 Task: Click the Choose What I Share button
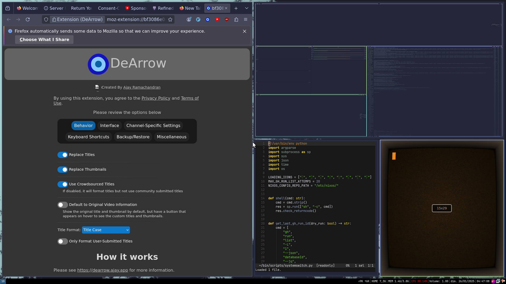(x=44, y=40)
